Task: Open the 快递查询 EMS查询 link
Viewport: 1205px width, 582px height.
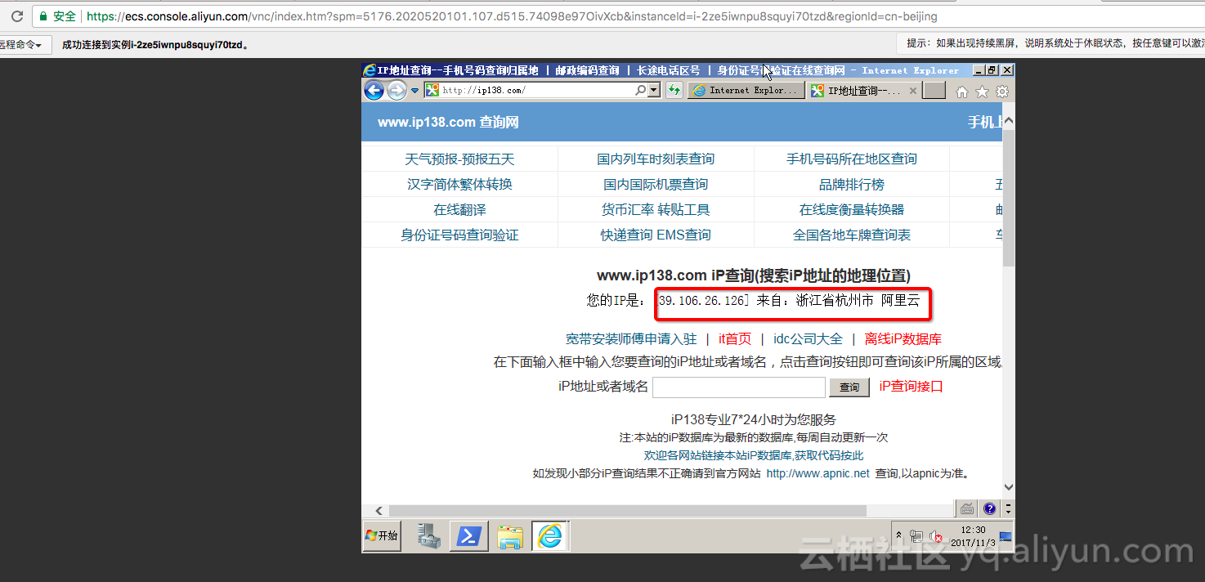Action: tap(656, 235)
